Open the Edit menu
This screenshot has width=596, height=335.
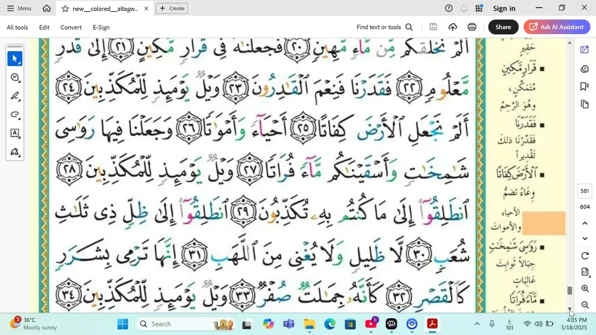tap(44, 27)
